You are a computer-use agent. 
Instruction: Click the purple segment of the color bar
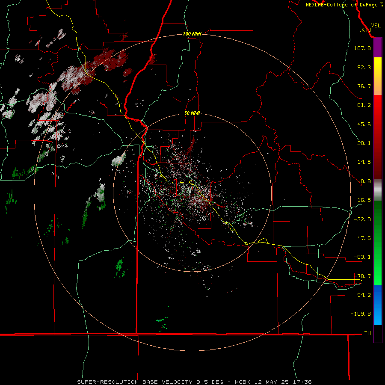tap(378, 48)
